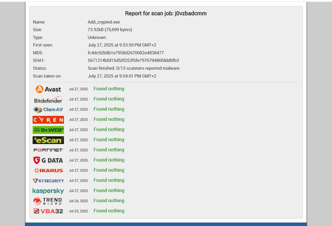Click the G DATA scanner logo
Viewport: 332px width, 226px height.
point(48,160)
